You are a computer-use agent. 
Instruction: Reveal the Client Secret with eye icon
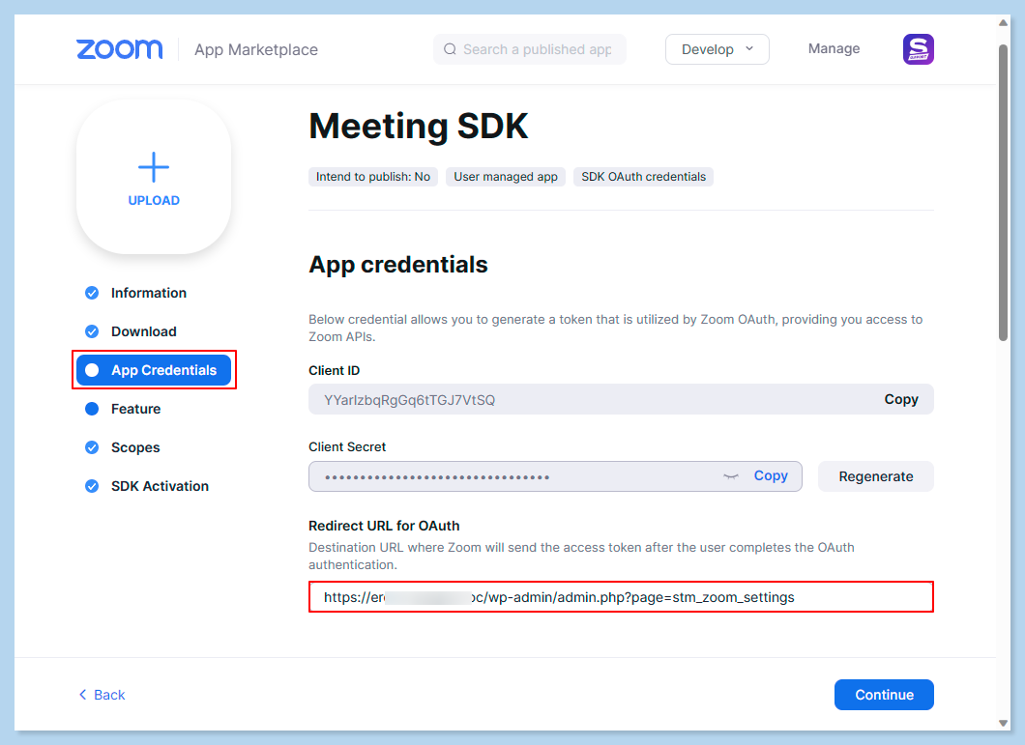[731, 476]
